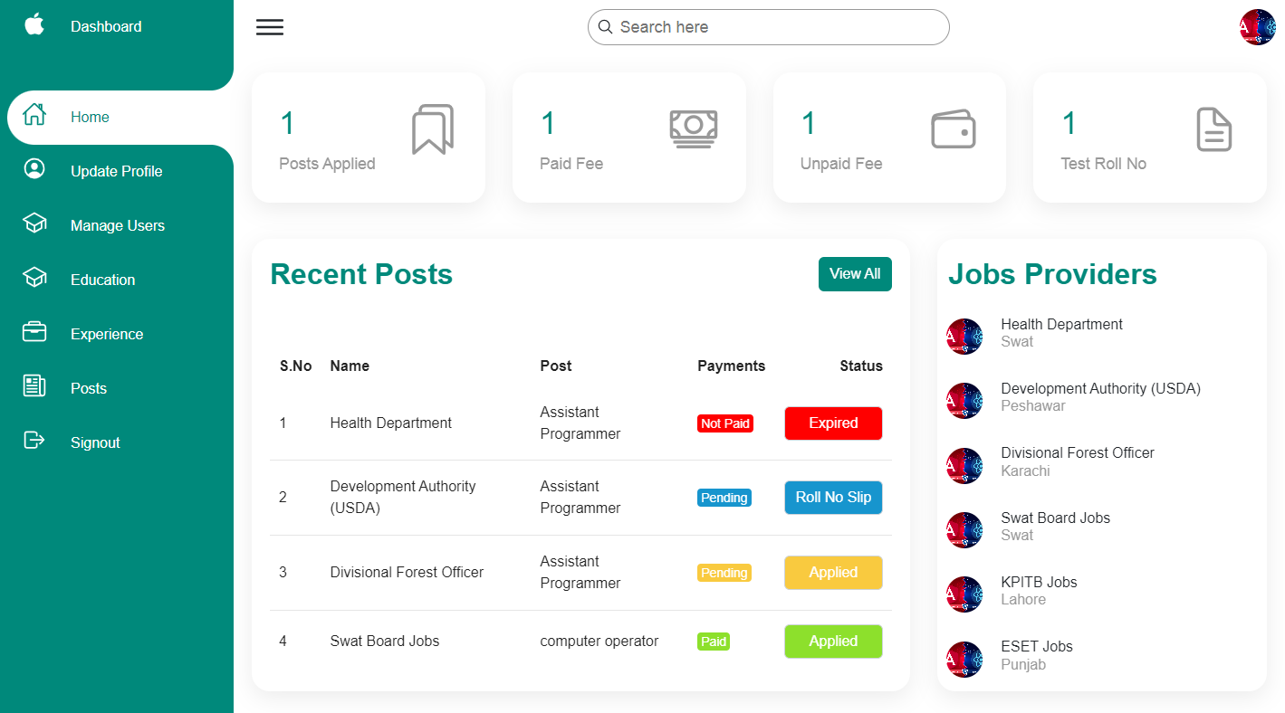Click the yellow Applied button for Divisional Forest Officer
Viewport: 1285px width, 713px height.
833,573
